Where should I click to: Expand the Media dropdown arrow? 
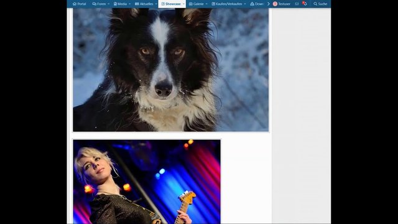point(130,4)
